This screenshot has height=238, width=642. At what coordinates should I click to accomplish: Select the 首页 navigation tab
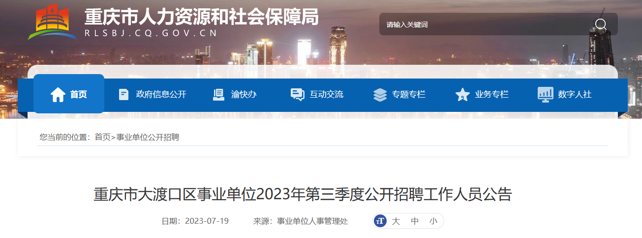click(x=69, y=94)
